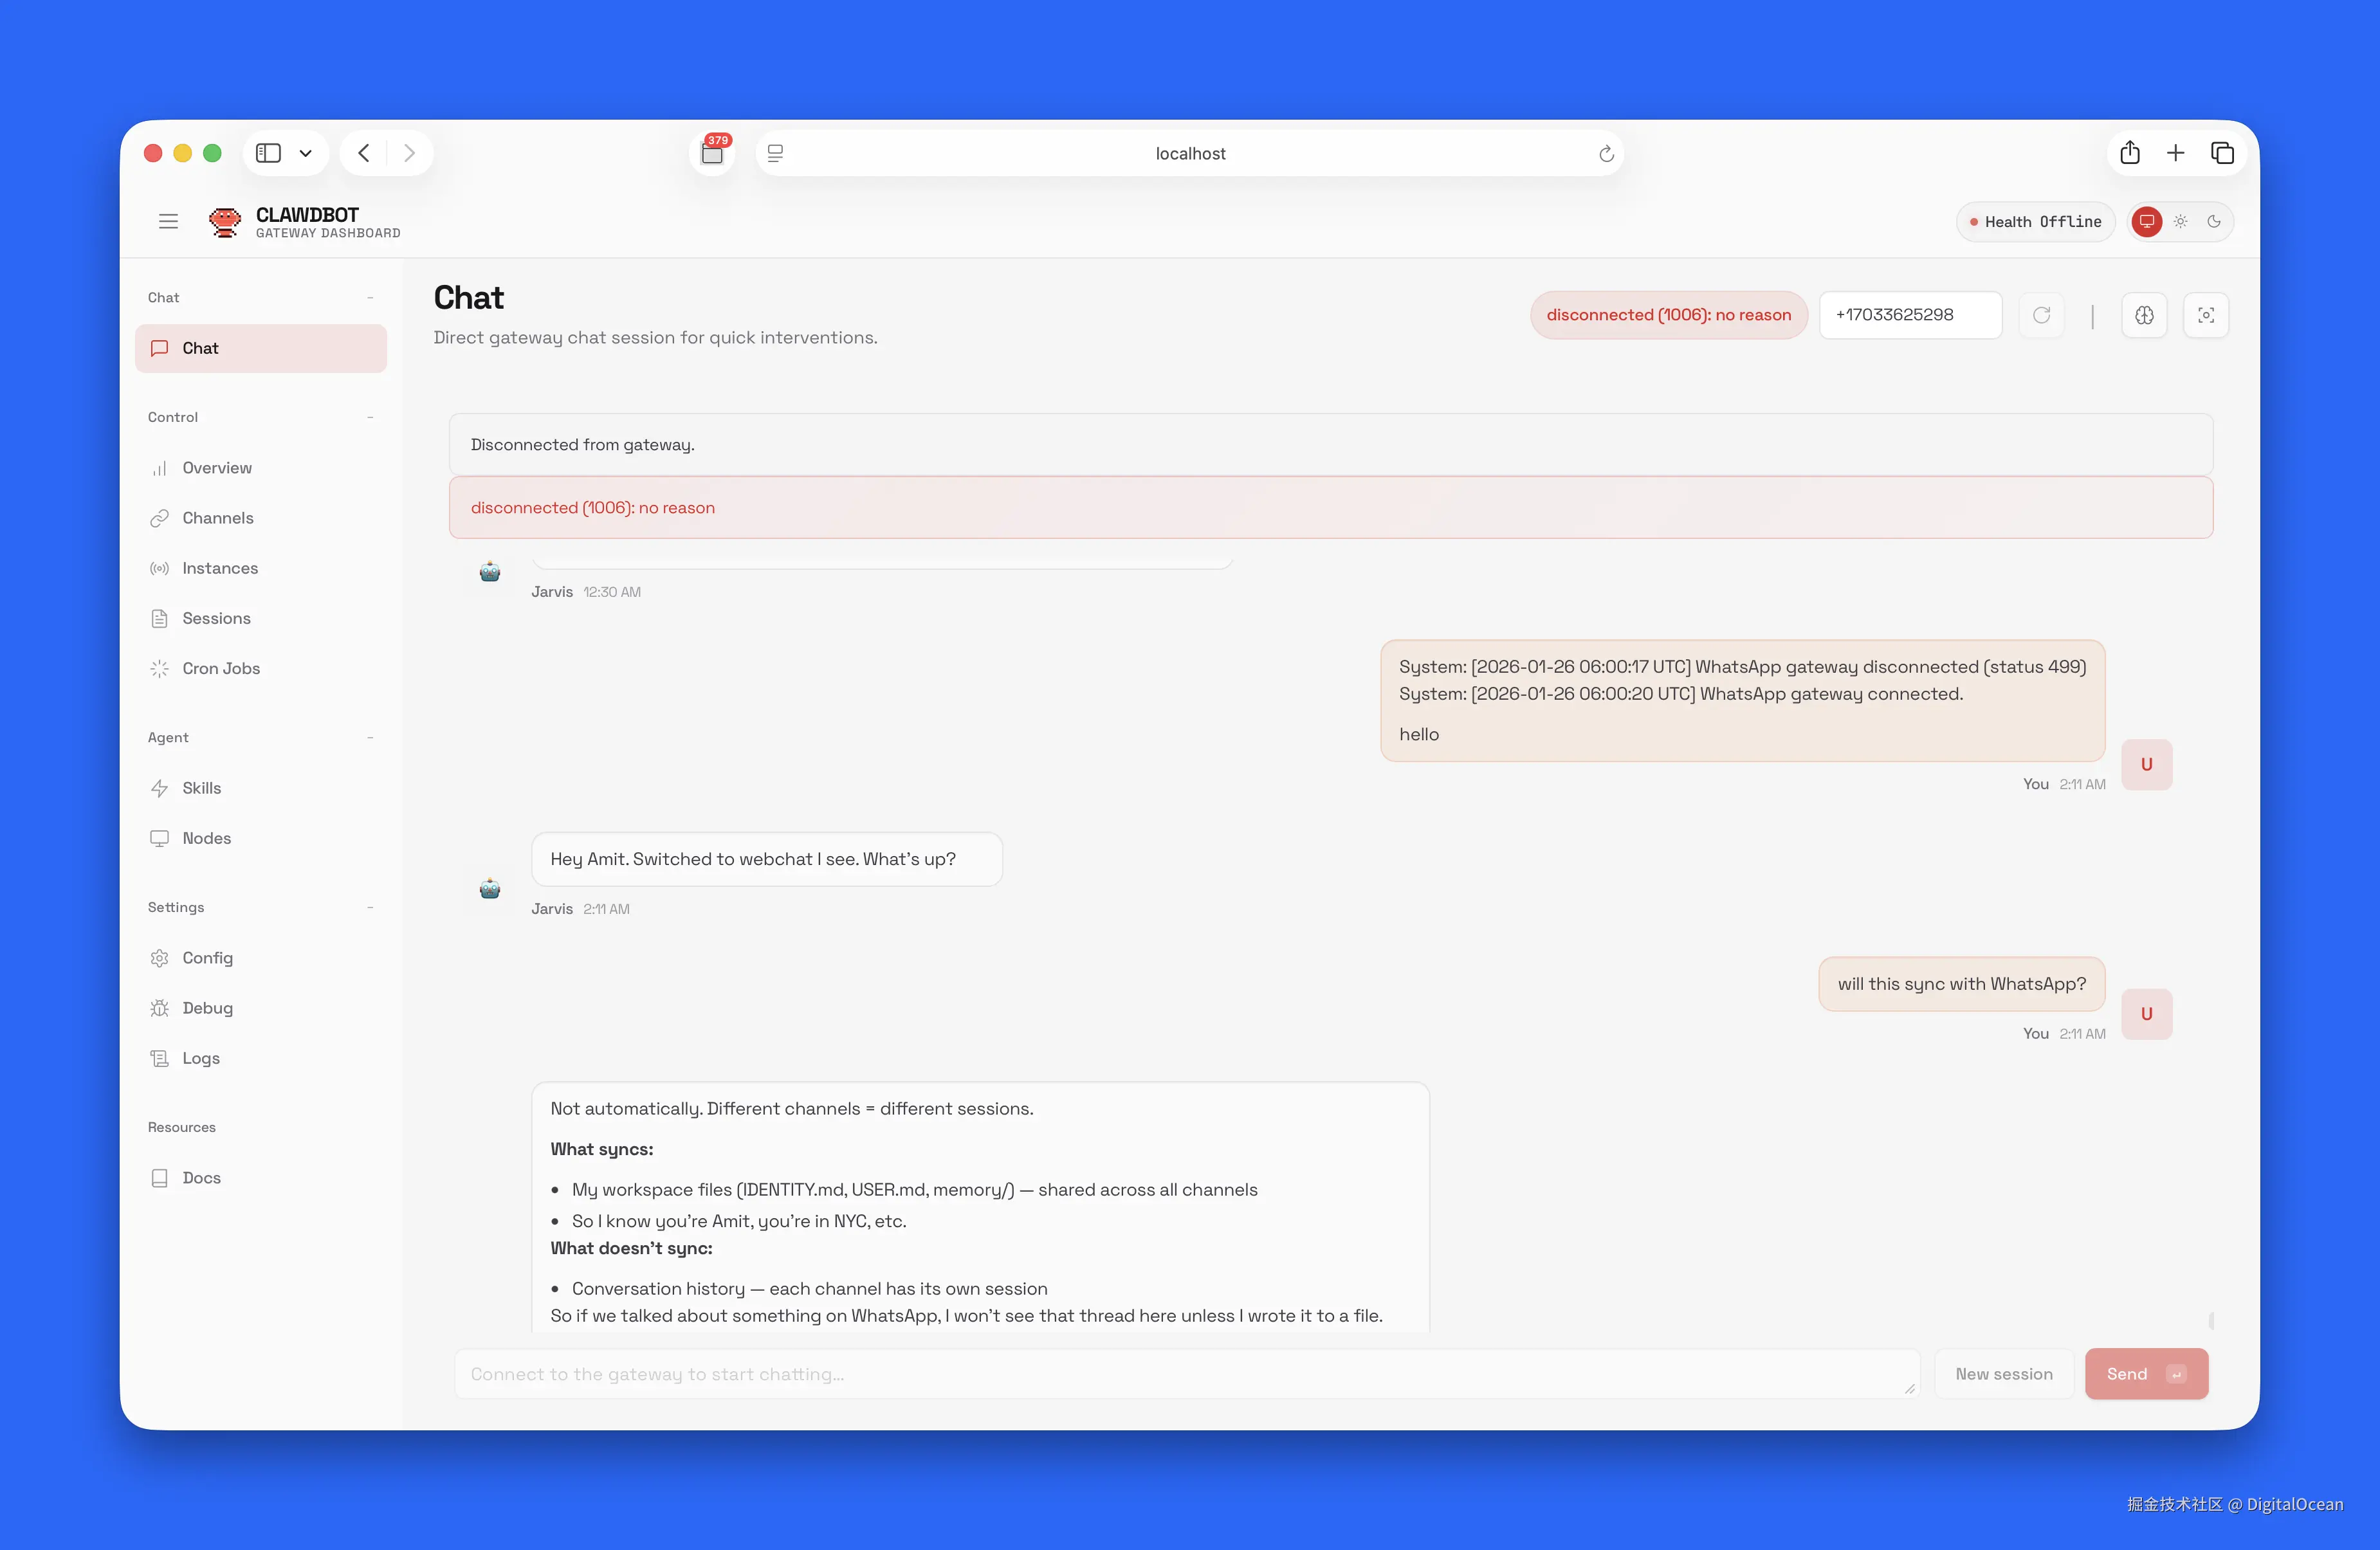Click the New session button

pyautogui.click(x=2004, y=1374)
